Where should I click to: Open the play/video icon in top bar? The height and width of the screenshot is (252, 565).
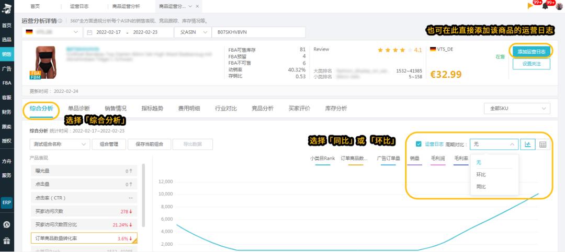point(530,6)
